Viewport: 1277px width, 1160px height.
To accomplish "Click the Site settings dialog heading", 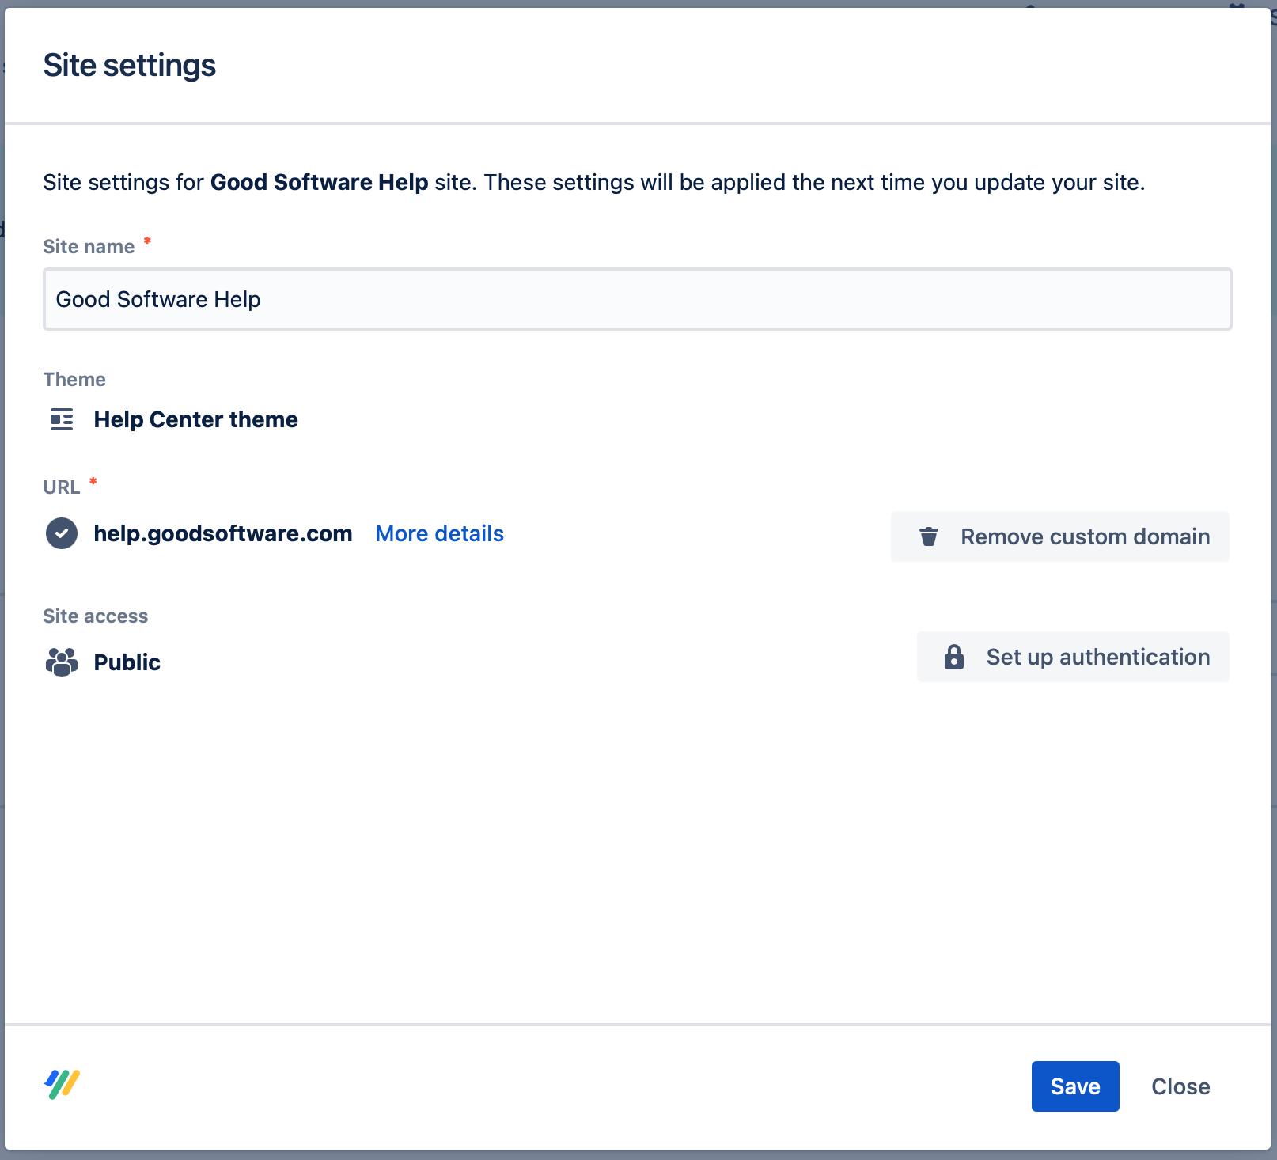I will (129, 65).
